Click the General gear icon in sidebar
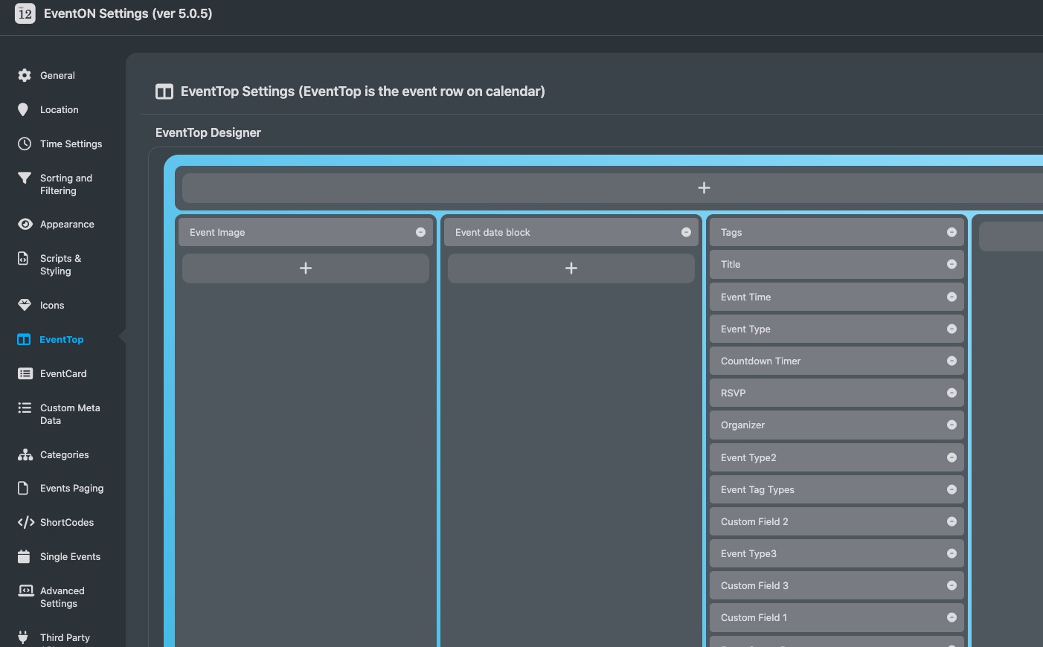This screenshot has width=1043, height=647. pyautogui.click(x=25, y=75)
